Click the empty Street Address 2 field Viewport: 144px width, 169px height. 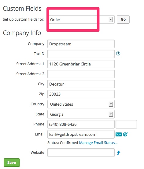[x=81, y=74]
